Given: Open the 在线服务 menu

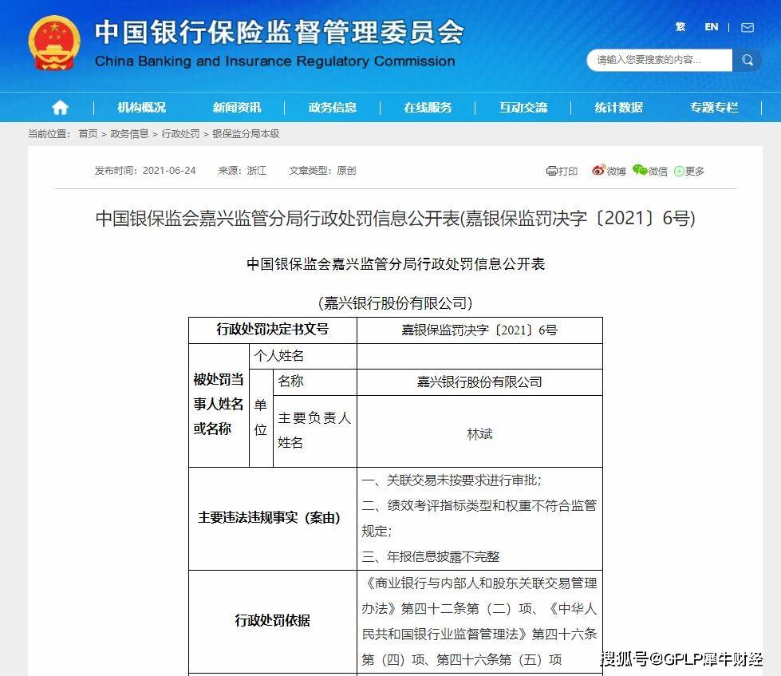Looking at the screenshot, I should tap(428, 108).
